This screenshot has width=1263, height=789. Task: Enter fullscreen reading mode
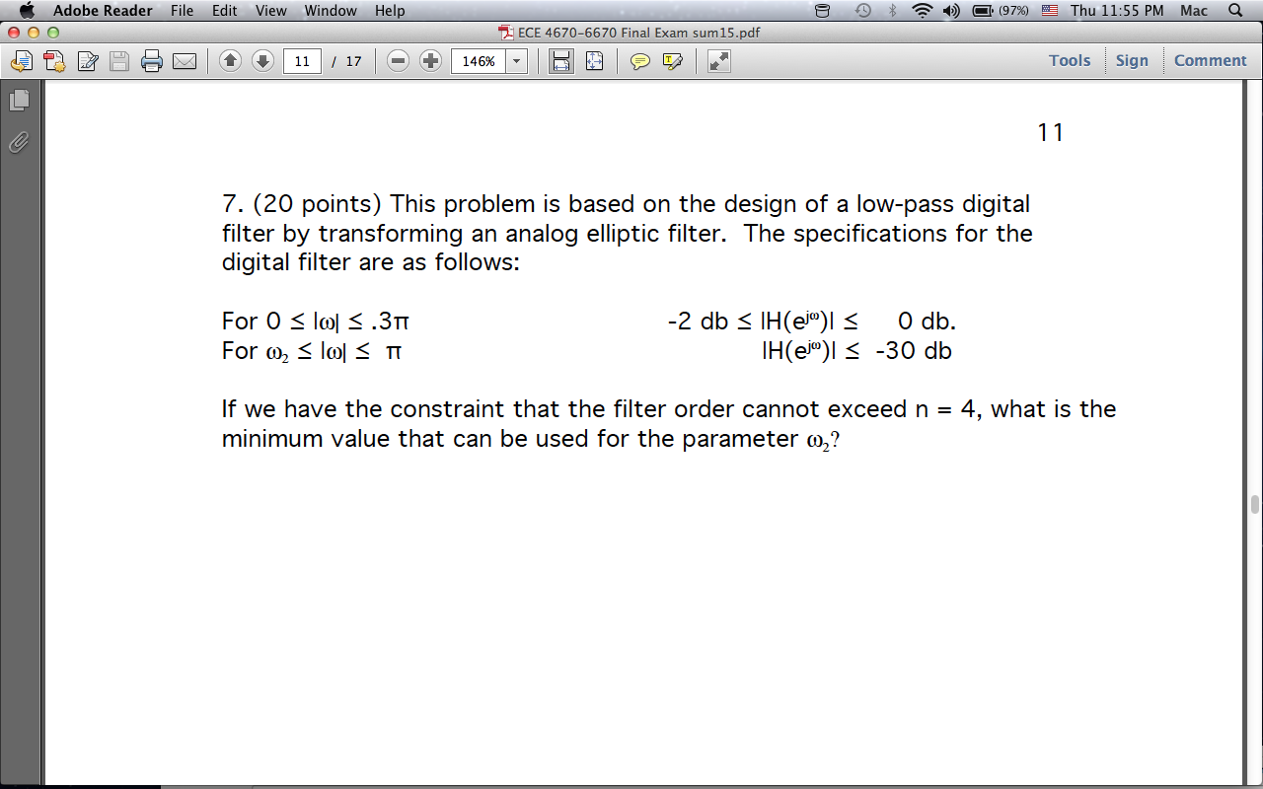coord(718,61)
